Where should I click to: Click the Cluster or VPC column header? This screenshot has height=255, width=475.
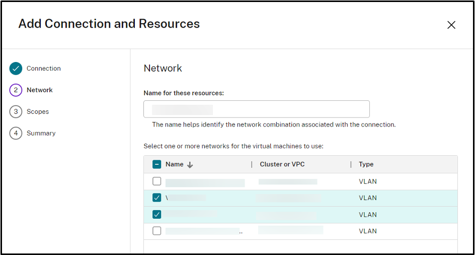(x=282, y=164)
